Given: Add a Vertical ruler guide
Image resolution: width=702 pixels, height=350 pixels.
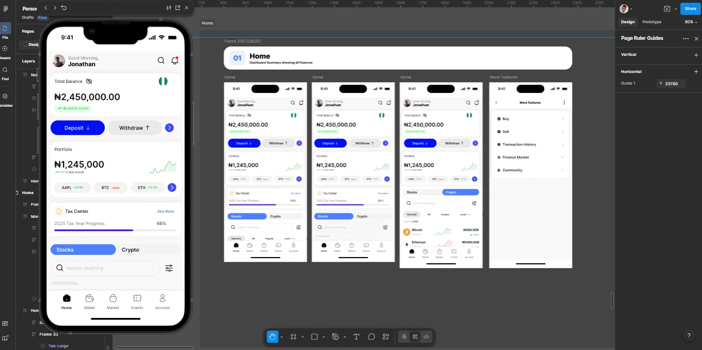Looking at the screenshot, I should click(x=696, y=55).
